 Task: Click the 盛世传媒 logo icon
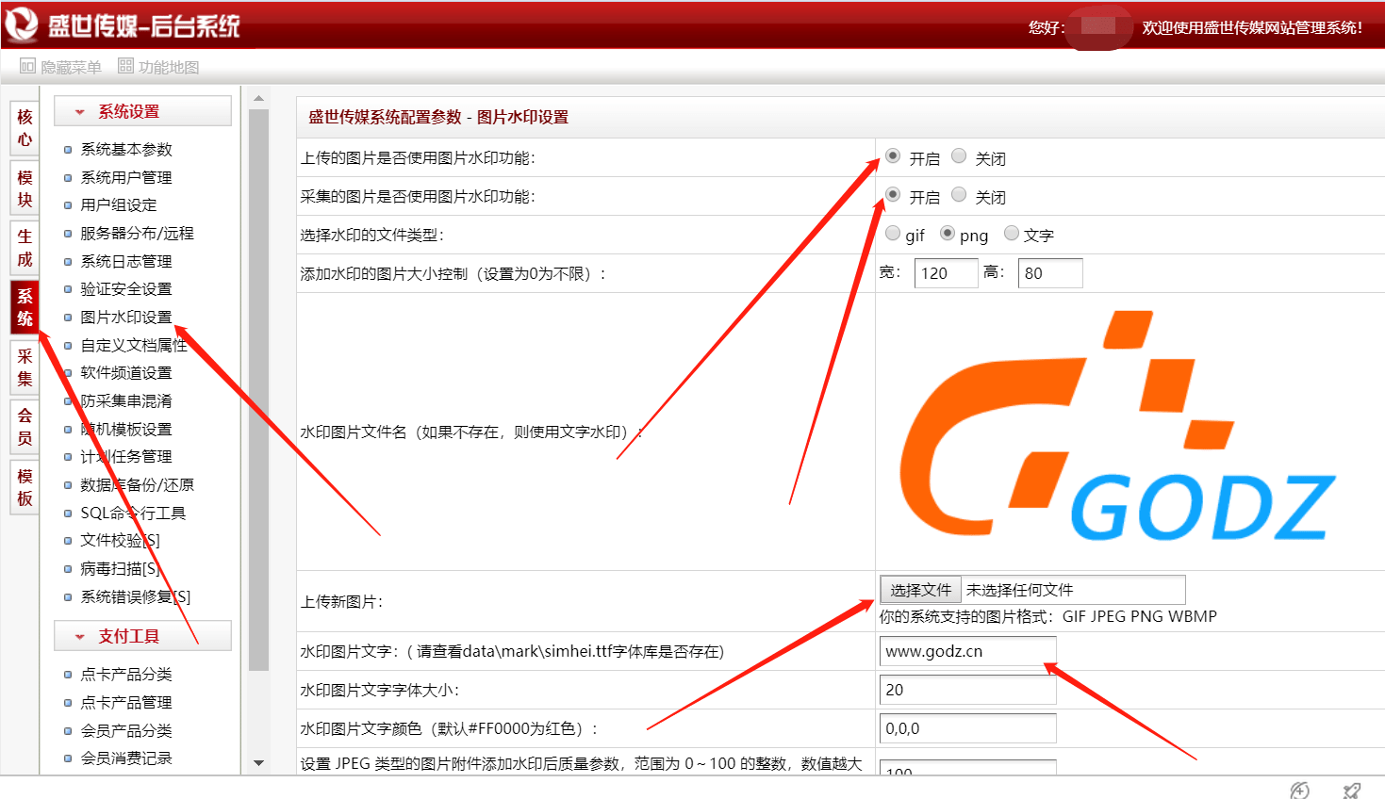coord(19,23)
